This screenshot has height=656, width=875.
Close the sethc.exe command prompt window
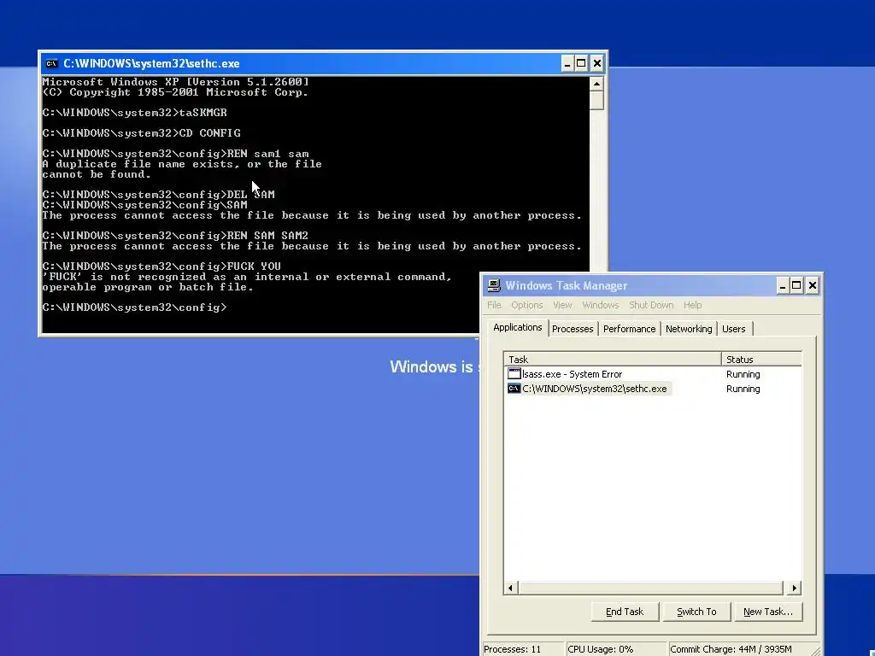(597, 63)
